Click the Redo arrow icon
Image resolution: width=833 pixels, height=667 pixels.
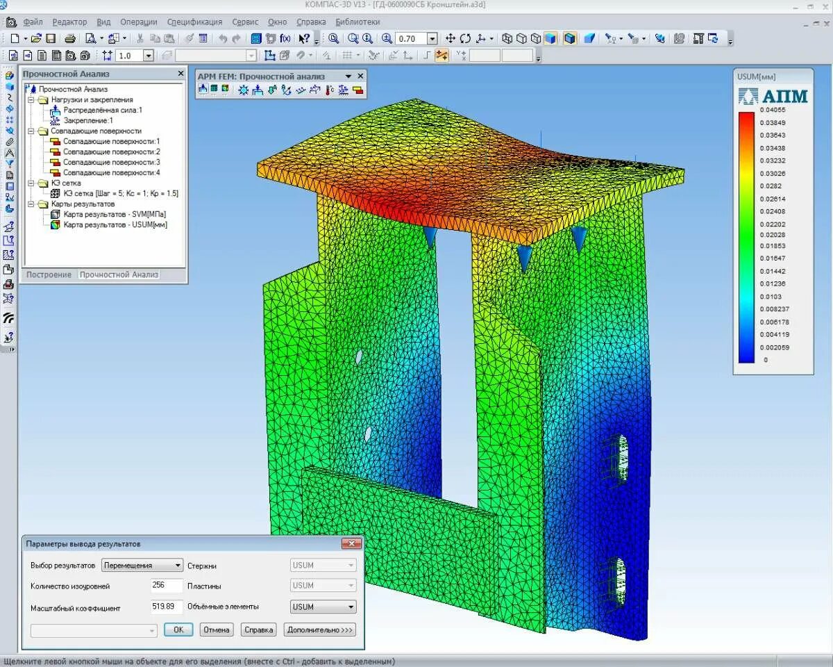tap(236, 39)
